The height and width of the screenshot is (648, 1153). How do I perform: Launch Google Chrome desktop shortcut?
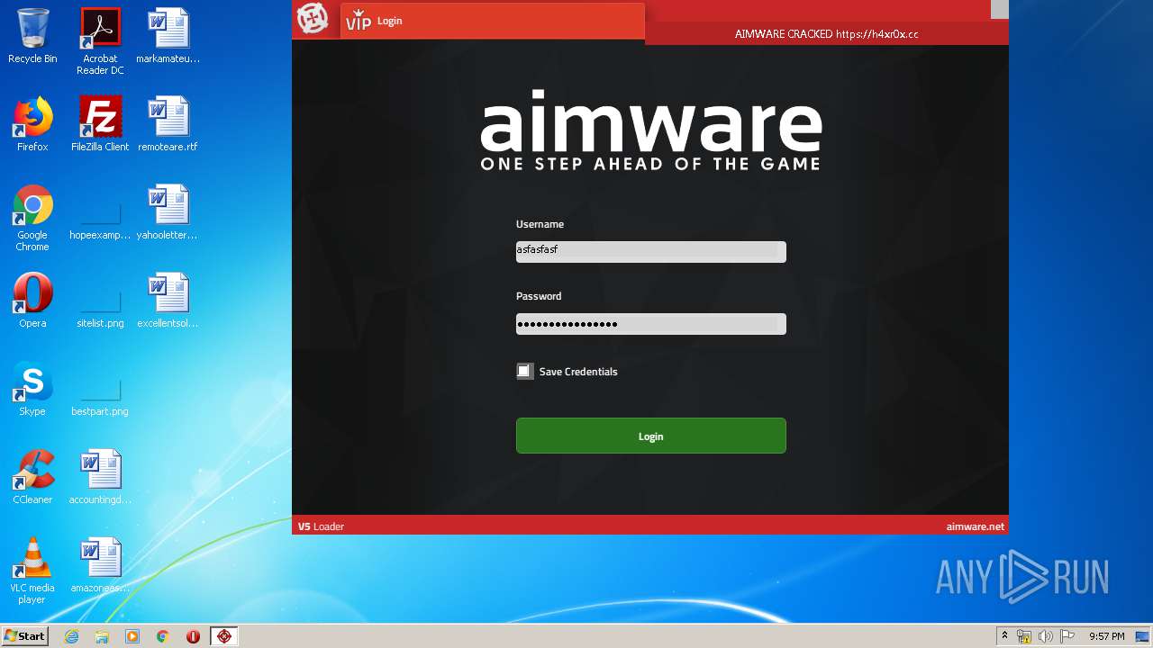(x=32, y=218)
